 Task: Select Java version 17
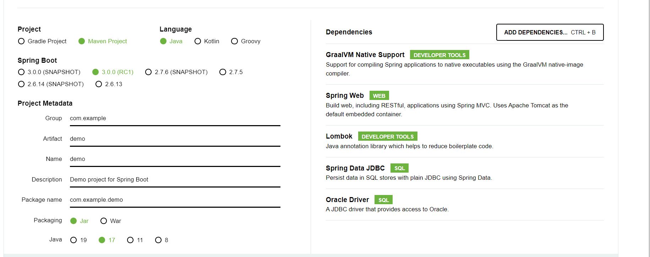pos(107,240)
